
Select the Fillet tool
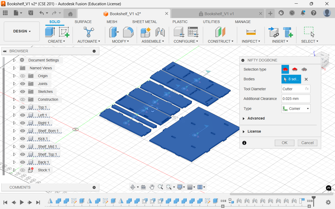point(128,32)
